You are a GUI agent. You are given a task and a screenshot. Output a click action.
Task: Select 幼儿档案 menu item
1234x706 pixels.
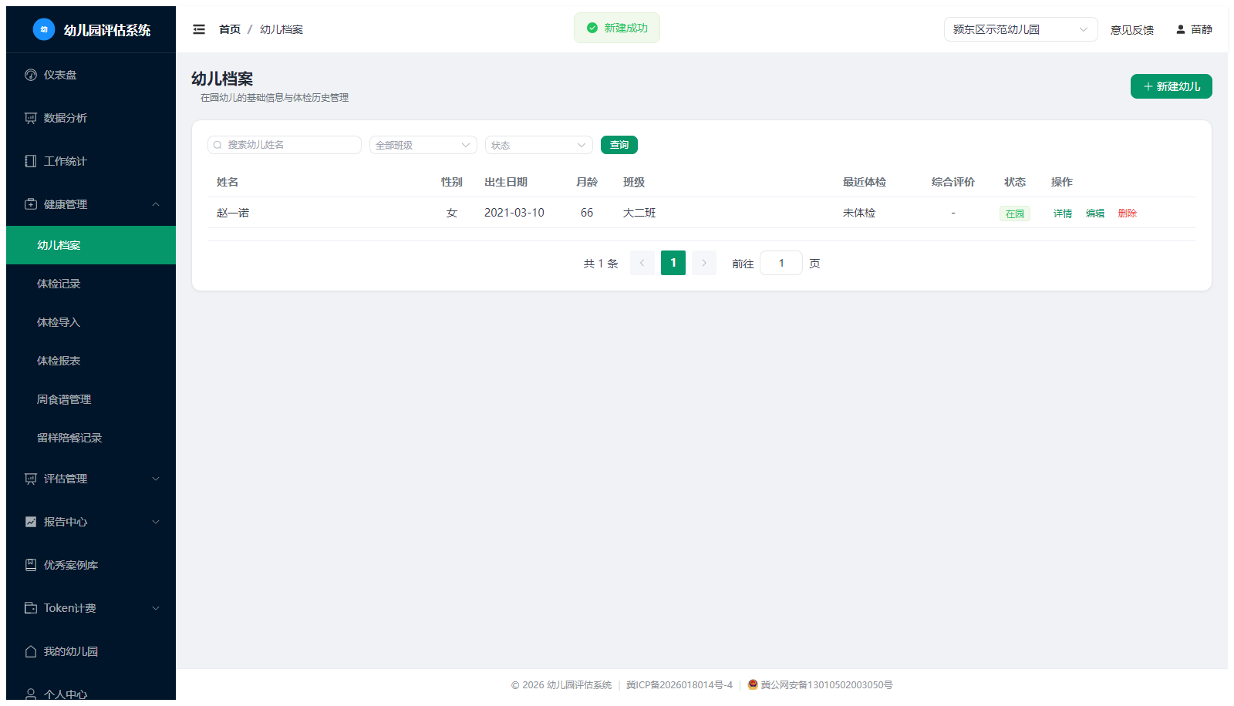pyautogui.click(x=91, y=245)
